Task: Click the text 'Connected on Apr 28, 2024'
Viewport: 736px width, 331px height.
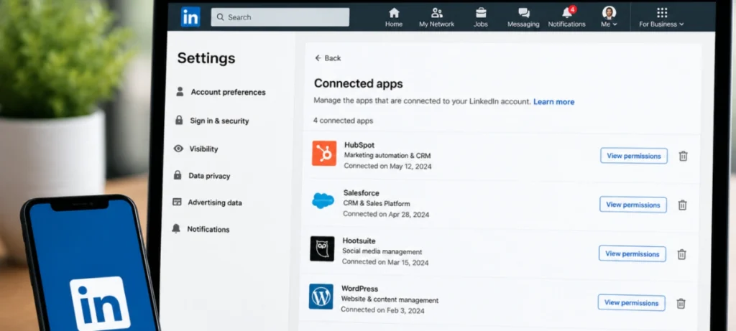Action: pyautogui.click(x=386, y=214)
